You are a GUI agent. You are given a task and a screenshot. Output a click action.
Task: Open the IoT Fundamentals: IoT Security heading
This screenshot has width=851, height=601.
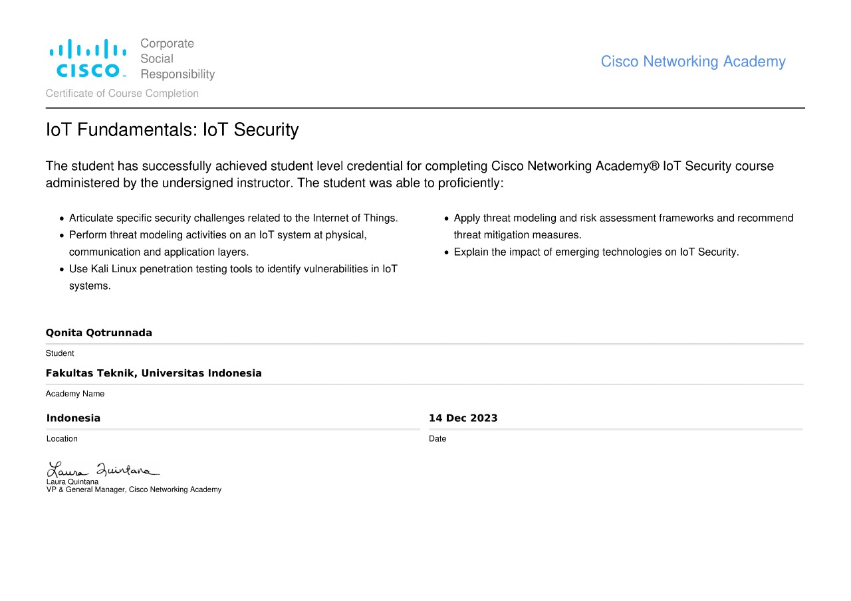click(172, 130)
